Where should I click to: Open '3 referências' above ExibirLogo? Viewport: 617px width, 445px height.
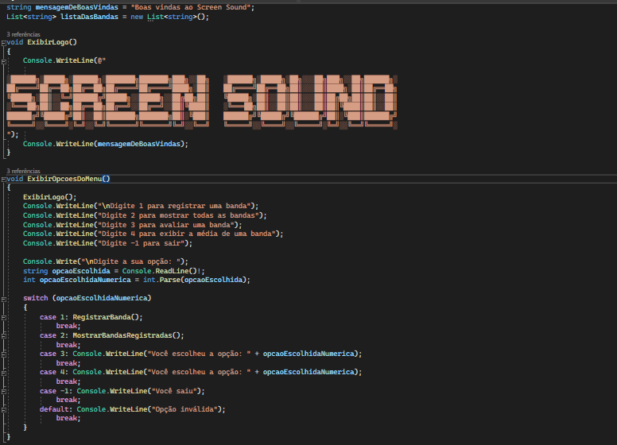(23, 35)
